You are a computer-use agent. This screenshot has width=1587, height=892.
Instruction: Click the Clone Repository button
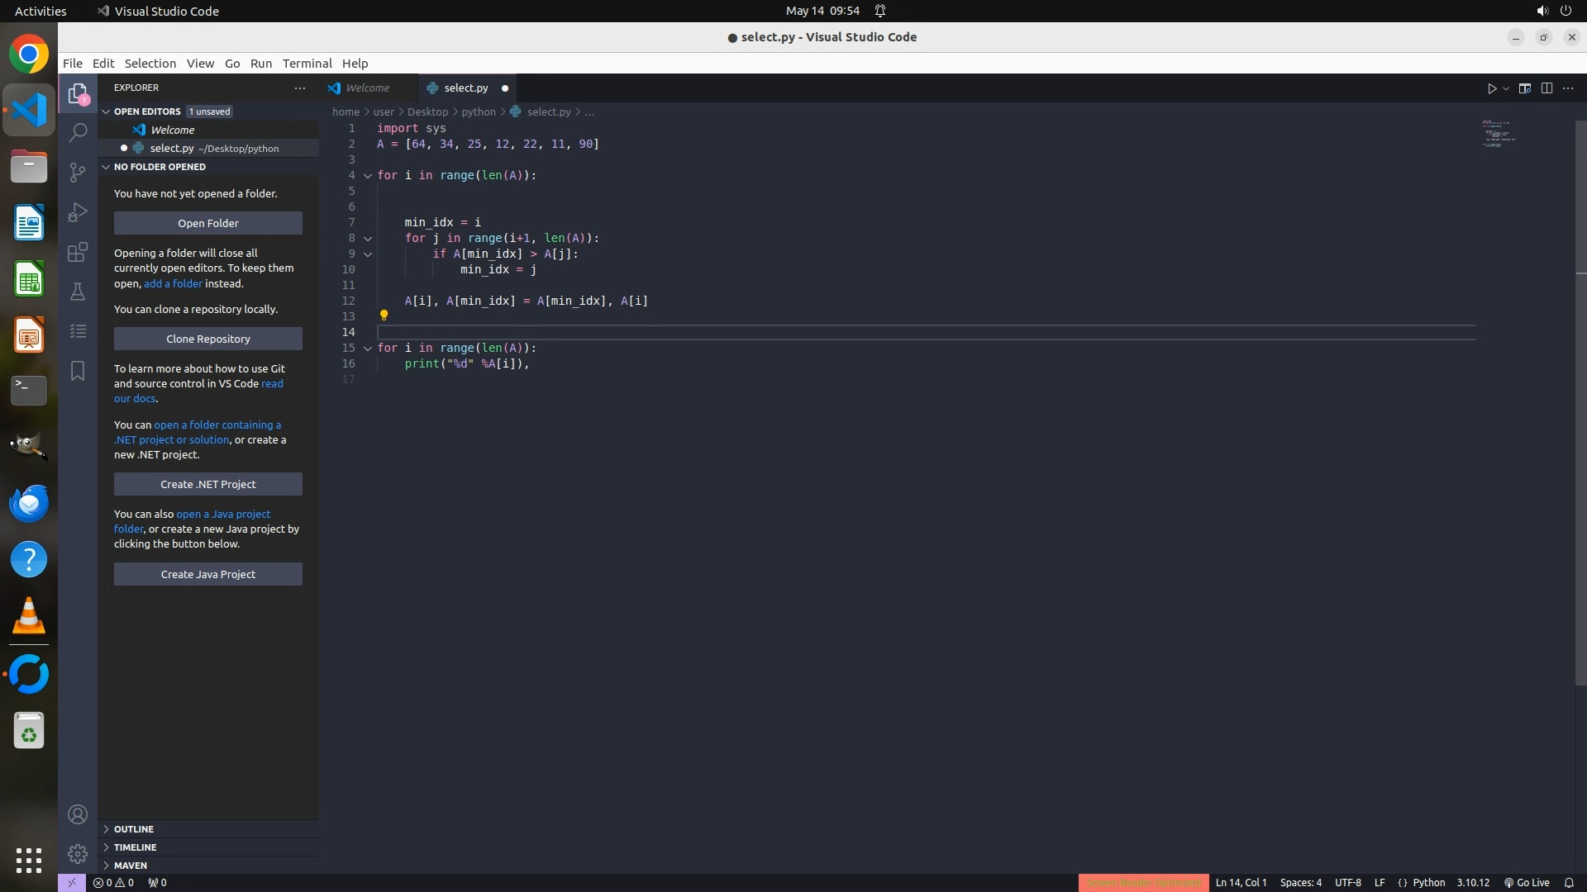(208, 339)
